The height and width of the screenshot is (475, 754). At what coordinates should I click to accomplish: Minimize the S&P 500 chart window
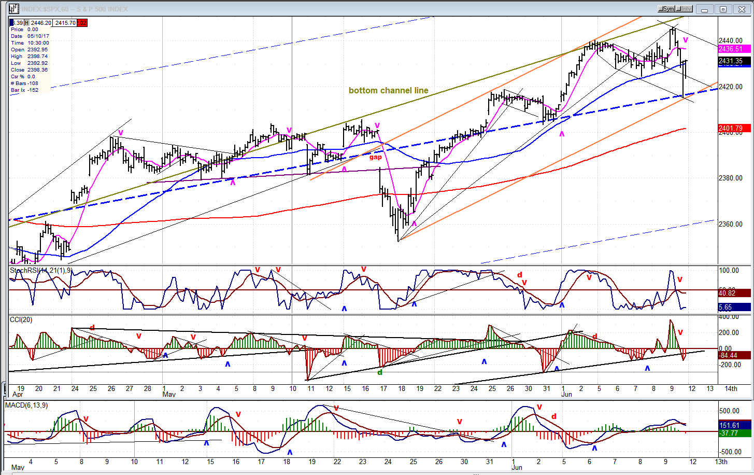[x=704, y=9]
